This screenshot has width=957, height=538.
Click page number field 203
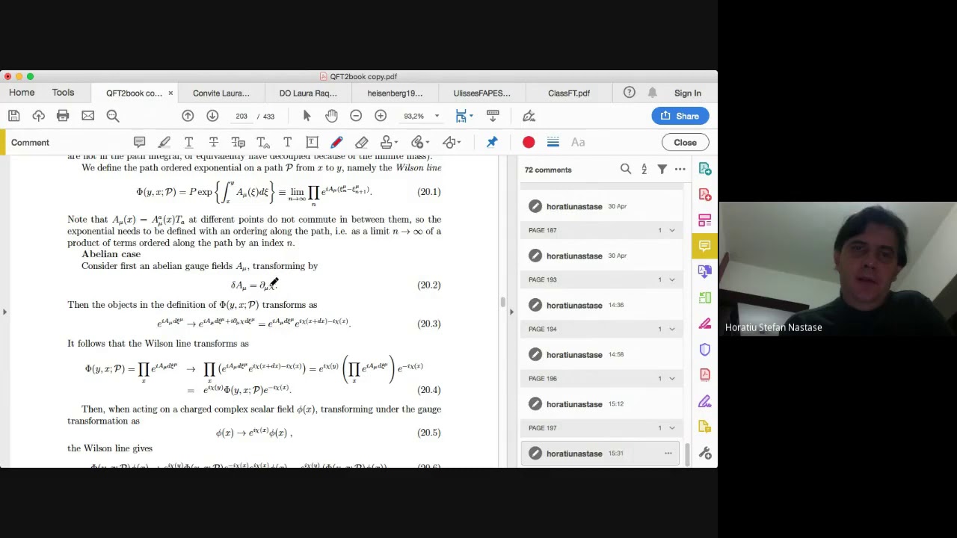click(241, 116)
